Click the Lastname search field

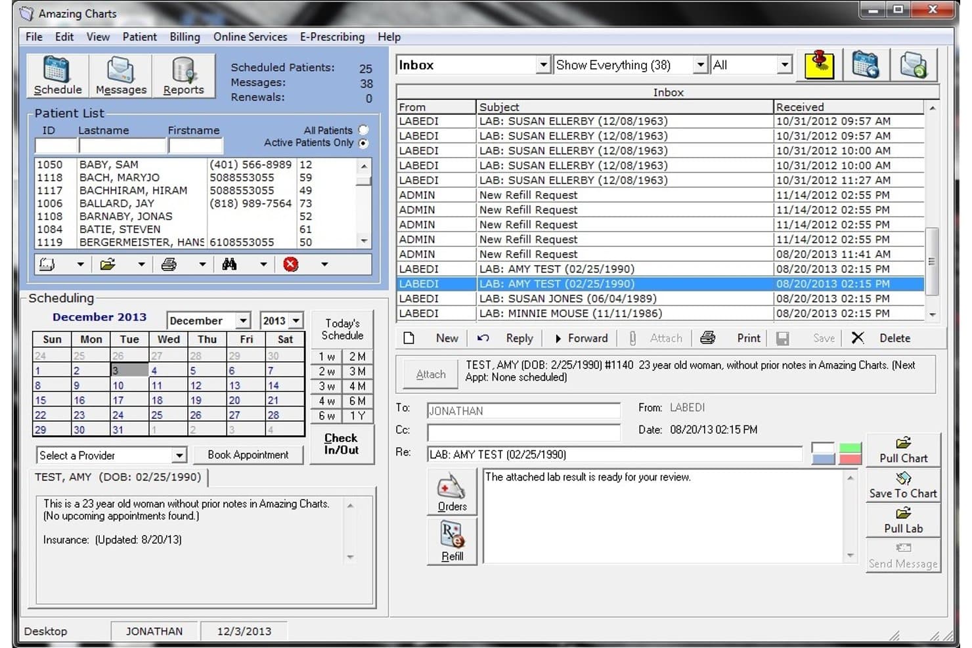point(122,146)
